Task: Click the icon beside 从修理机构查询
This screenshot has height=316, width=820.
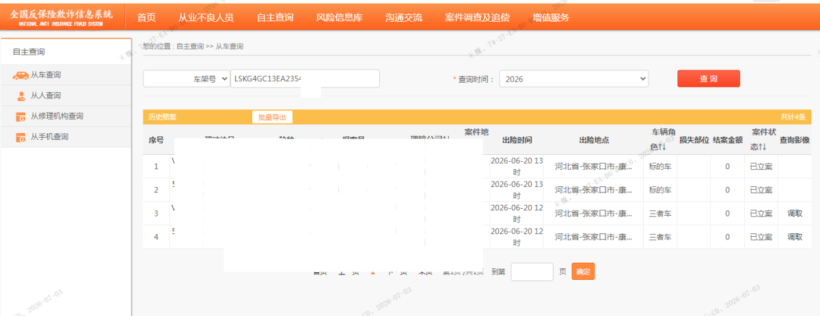Action: [21, 117]
